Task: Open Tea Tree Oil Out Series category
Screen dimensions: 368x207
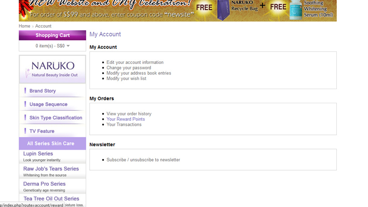Action: [51, 198]
